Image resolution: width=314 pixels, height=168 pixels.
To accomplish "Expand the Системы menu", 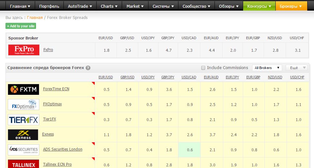I will pyautogui.click(x=163, y=6).
